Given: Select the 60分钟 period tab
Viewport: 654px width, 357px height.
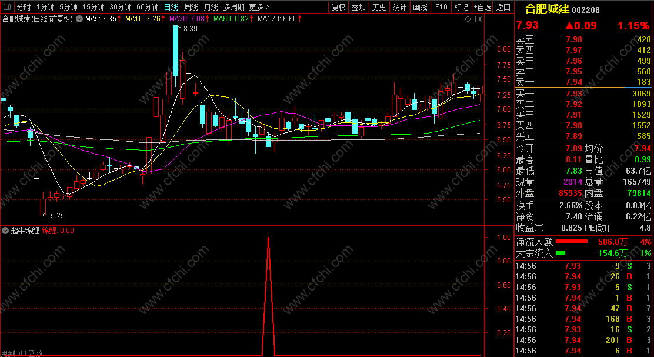Looking at the screenshot, I should click(148, 7).
